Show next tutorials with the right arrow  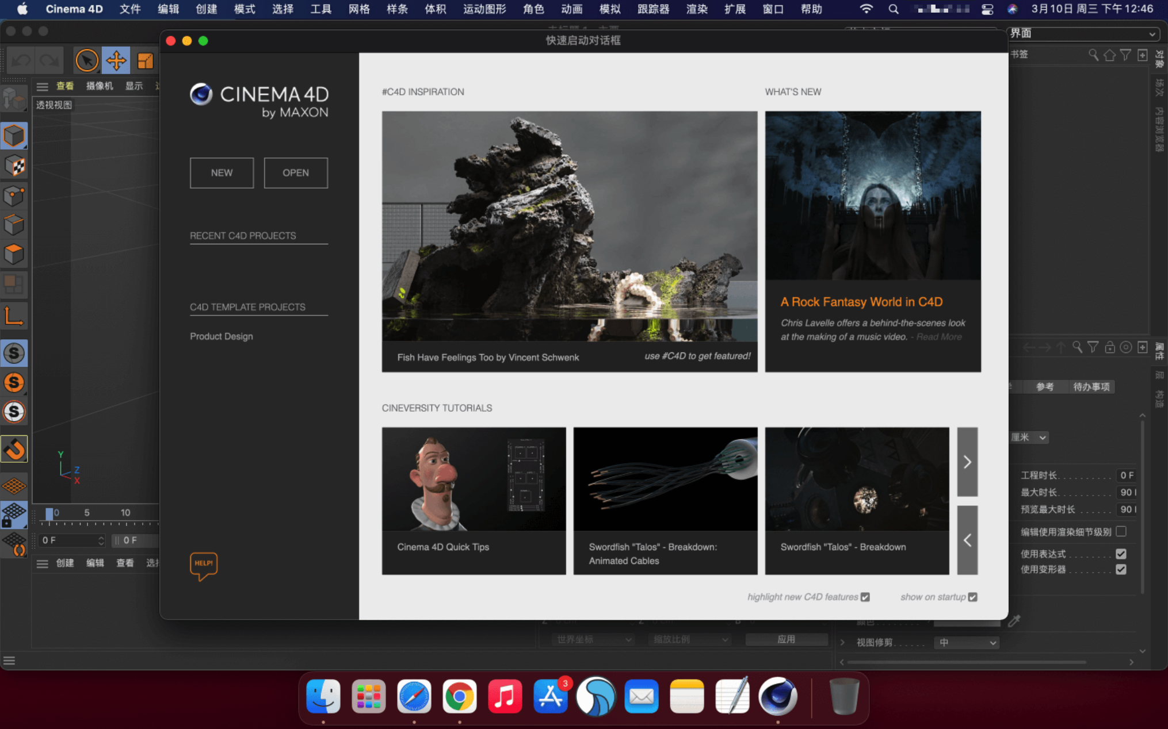967,462
